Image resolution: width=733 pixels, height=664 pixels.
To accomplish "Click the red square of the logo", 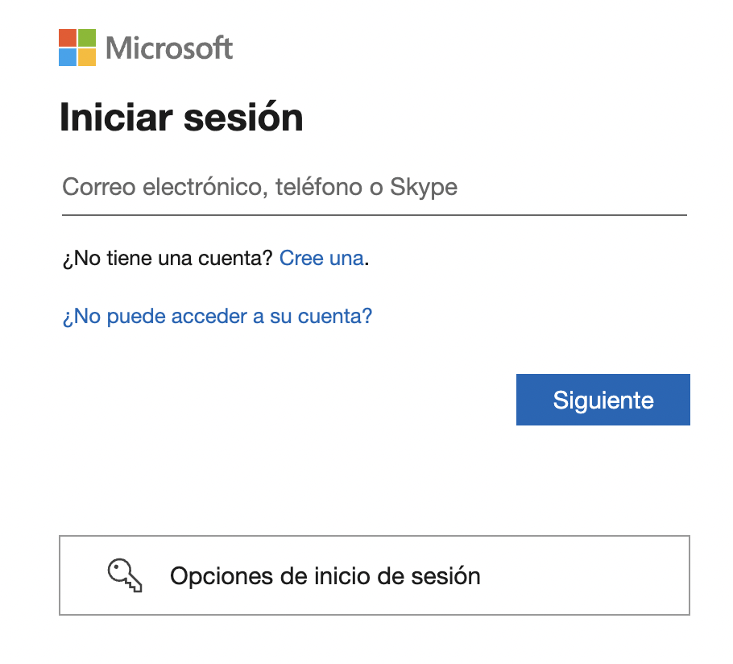I will [x=68, y=38].
